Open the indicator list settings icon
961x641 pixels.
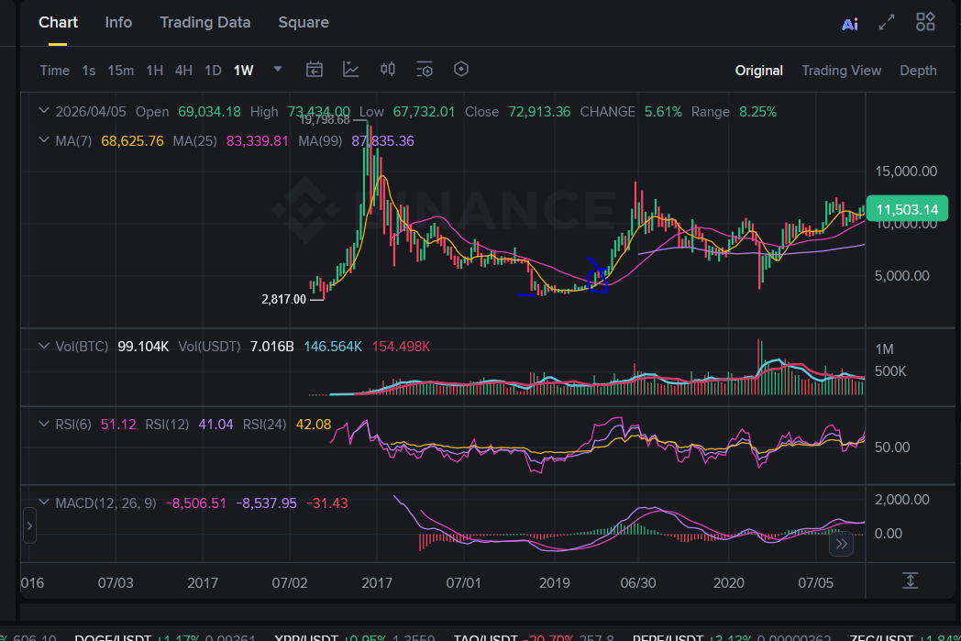(425, 70)
